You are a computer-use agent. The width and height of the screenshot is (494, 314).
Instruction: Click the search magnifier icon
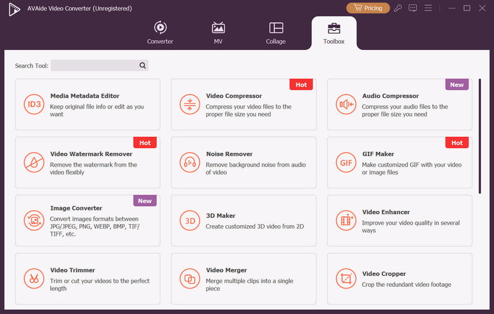[x=143, y=65]
